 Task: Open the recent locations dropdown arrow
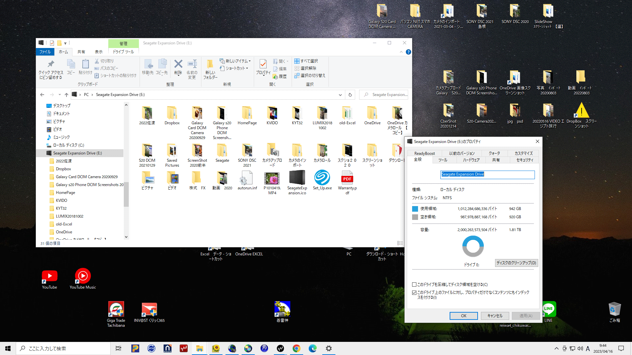60,95
